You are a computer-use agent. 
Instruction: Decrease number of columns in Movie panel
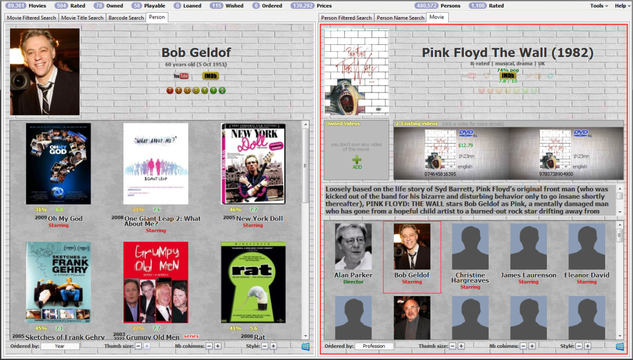pyautogui.click(x=523, y=346)
